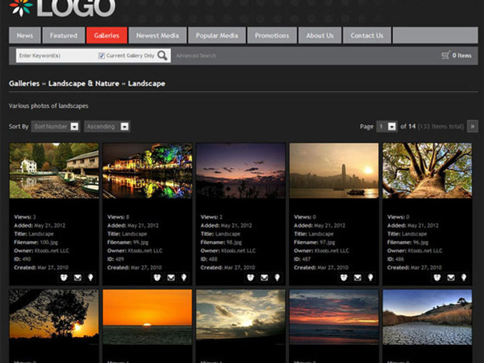Switch to Popular Media tab
The height and width of the screenshot is (363, 484).
(217, 36)
